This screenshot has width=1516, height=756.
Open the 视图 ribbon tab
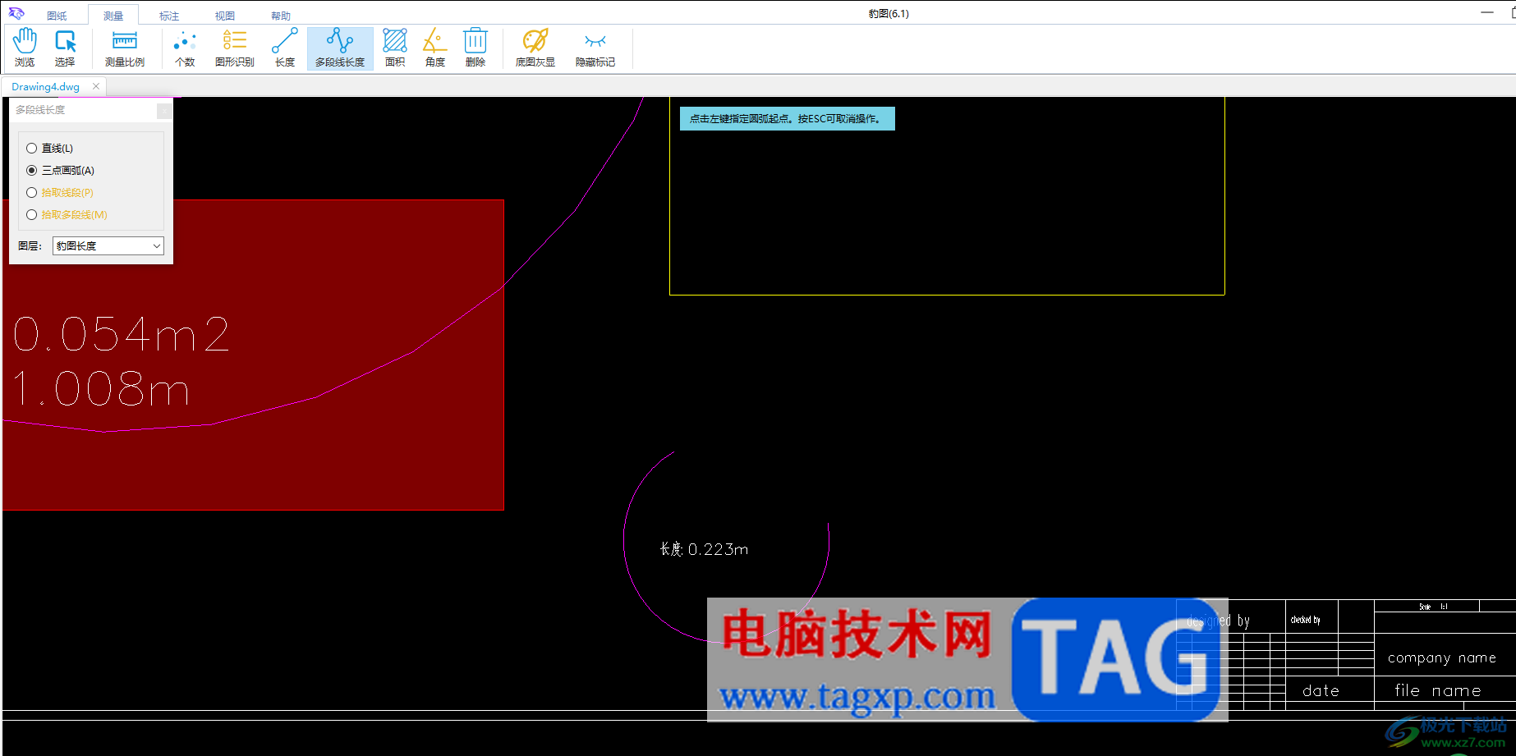[x=225, y=16]
